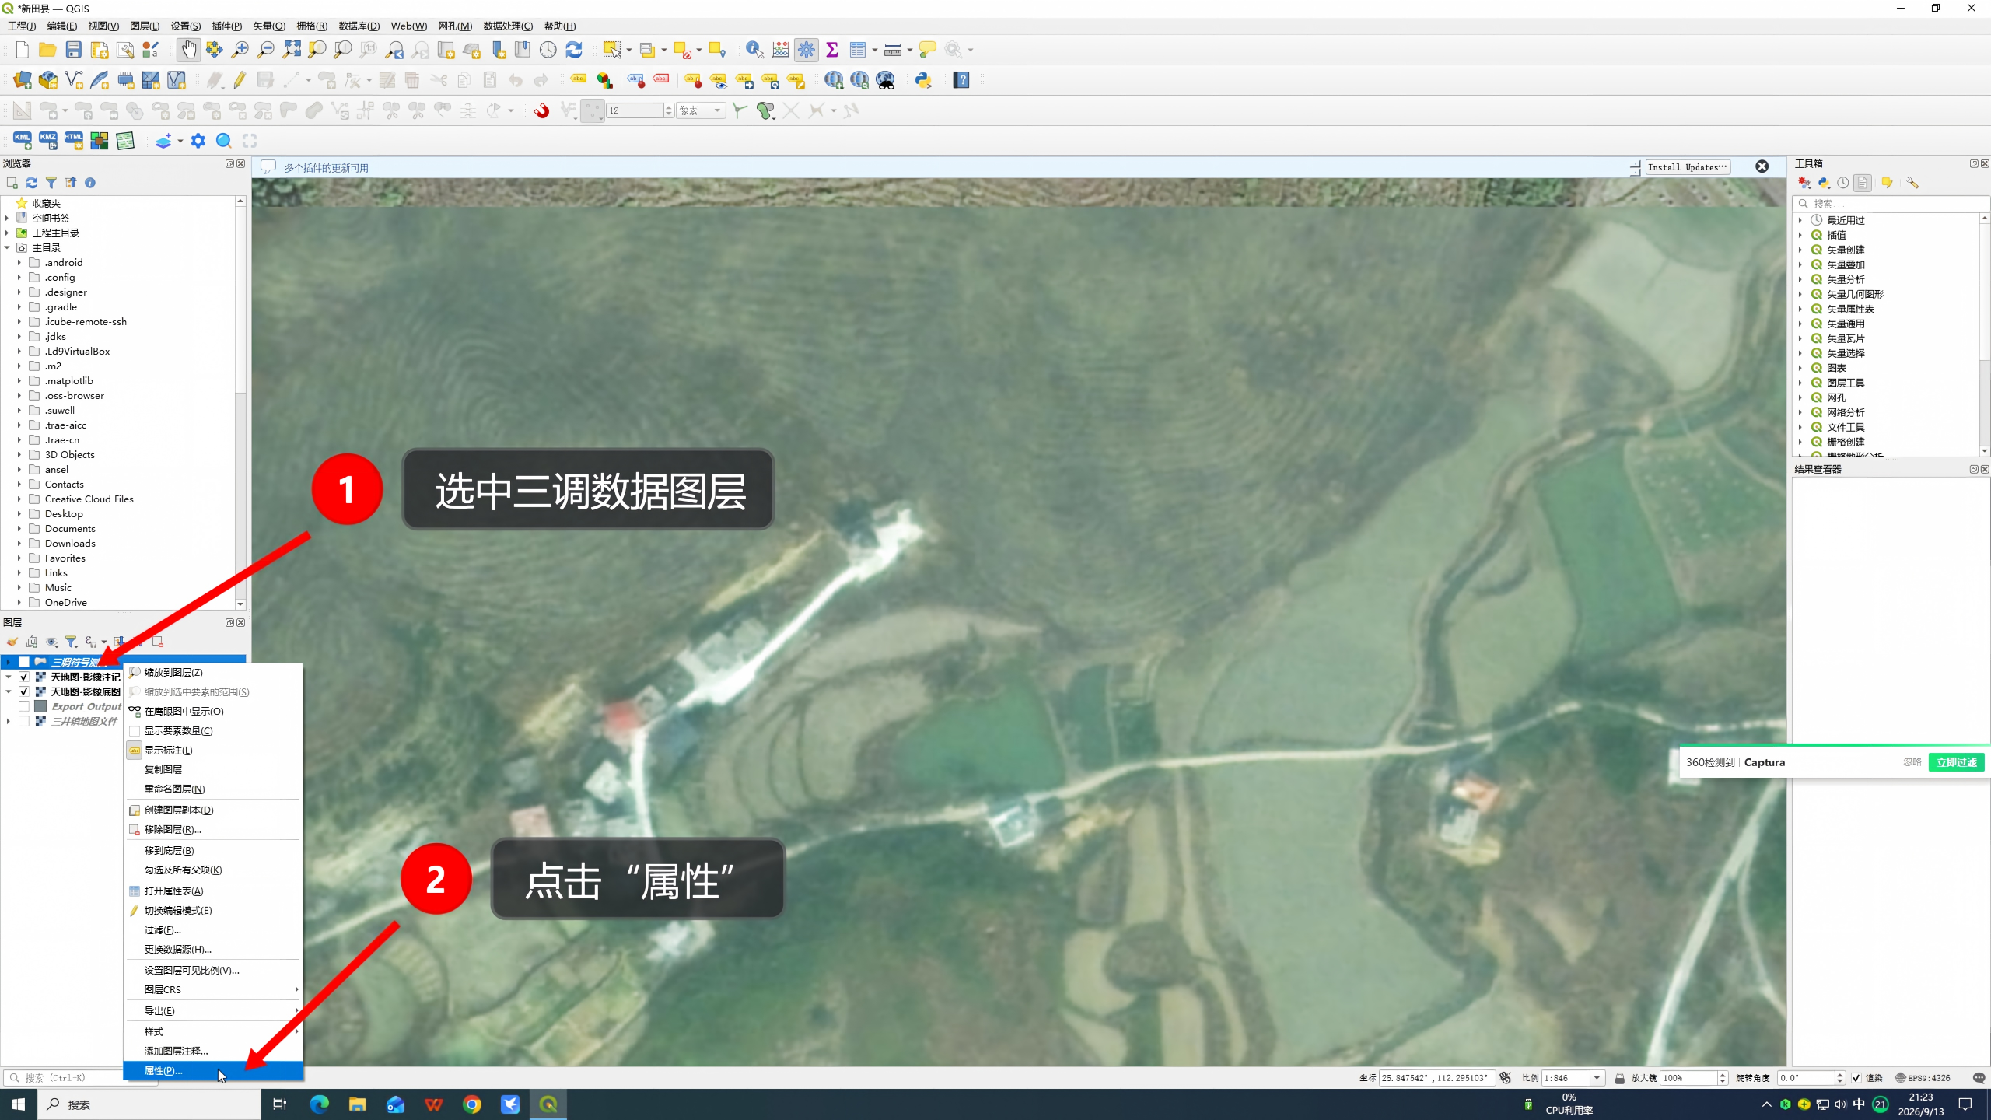Click the Help question mark icon
This screenshot has height=1120, width=1991.
tap(961, 80)
